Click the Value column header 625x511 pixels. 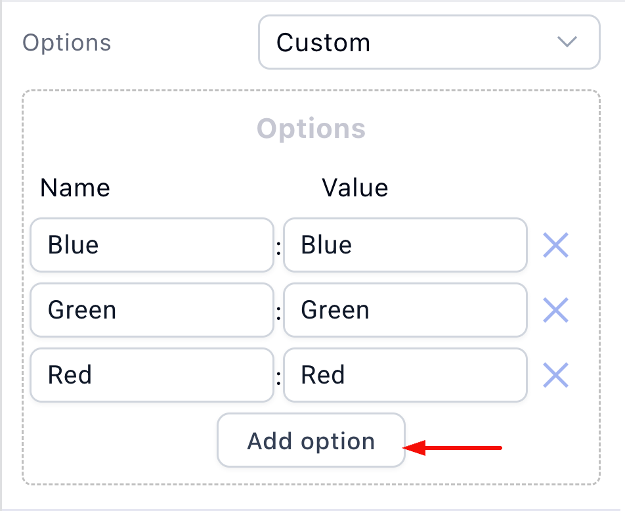coord(355,189)
